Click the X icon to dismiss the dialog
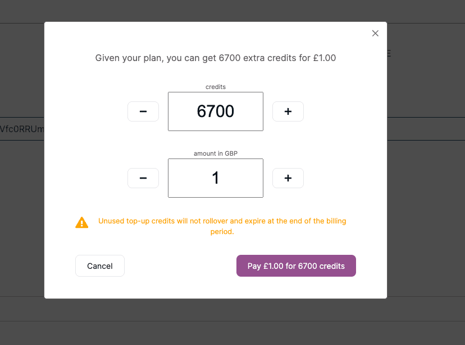The width and height of the screenshot is (465, 345). point(375,33)
